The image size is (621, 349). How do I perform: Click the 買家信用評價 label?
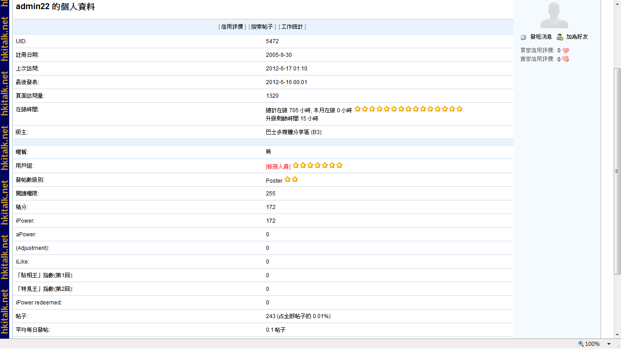pyautogui.click(x=537, y=50)
